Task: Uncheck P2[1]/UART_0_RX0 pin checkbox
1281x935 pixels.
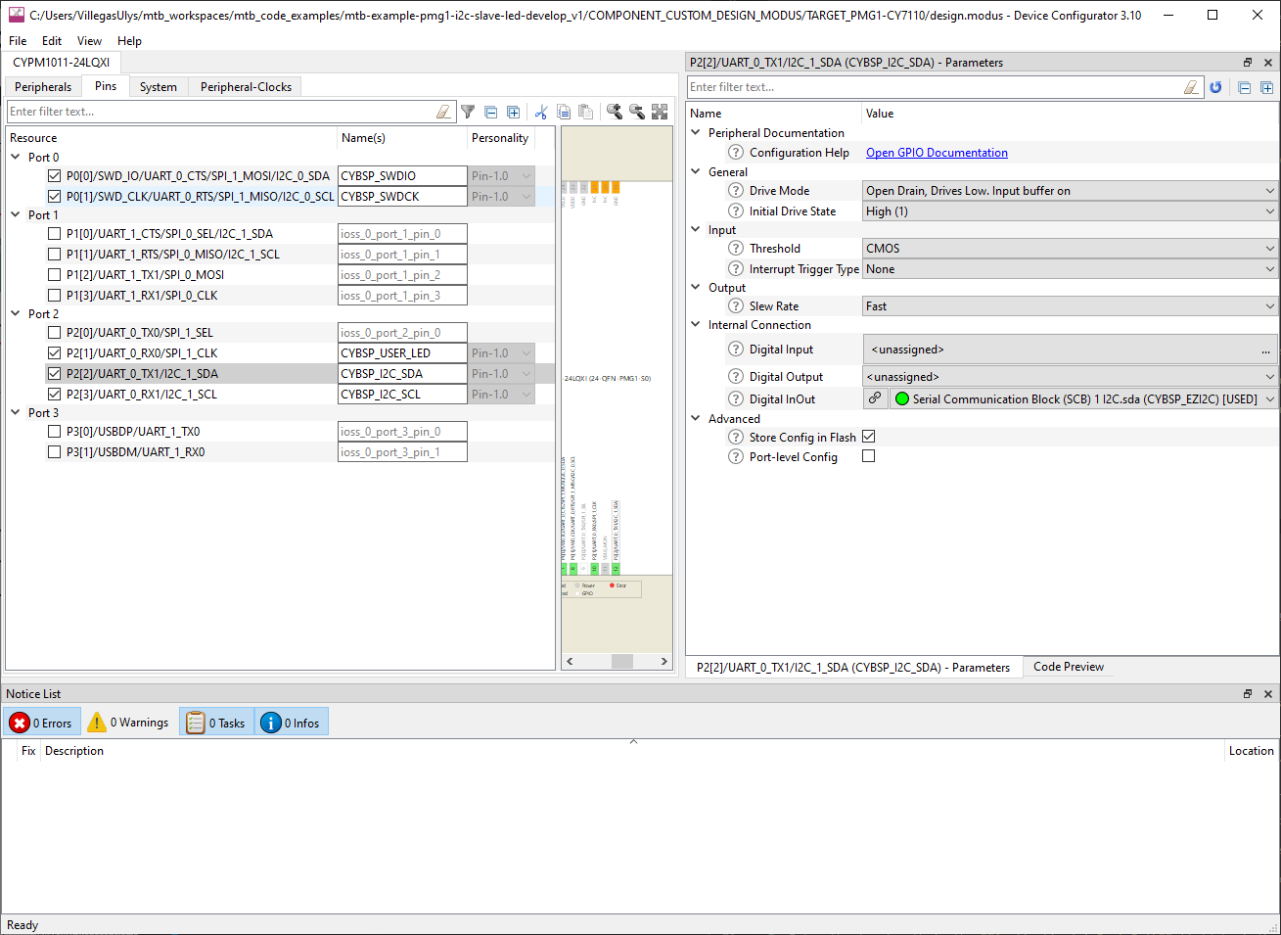Action: click(x=55, y=353)
